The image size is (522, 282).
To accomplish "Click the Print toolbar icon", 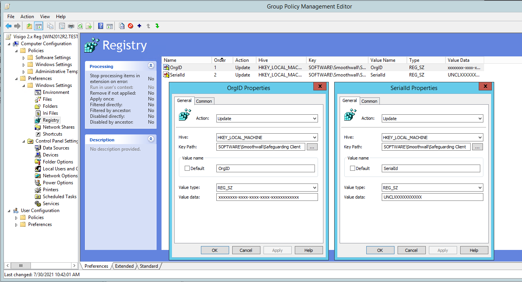I will click(71, 26).
